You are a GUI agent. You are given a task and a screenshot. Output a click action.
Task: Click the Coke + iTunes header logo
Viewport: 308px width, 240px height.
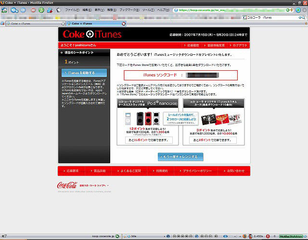pyautogui.click(x=92, y=34)
